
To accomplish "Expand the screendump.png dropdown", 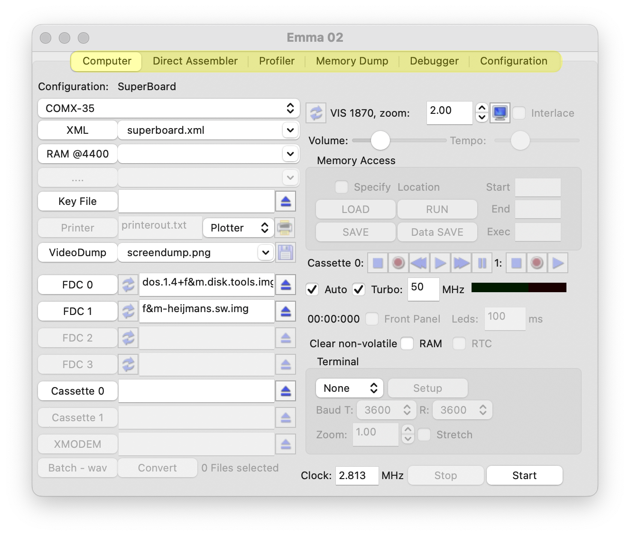I will coord(266,252).
